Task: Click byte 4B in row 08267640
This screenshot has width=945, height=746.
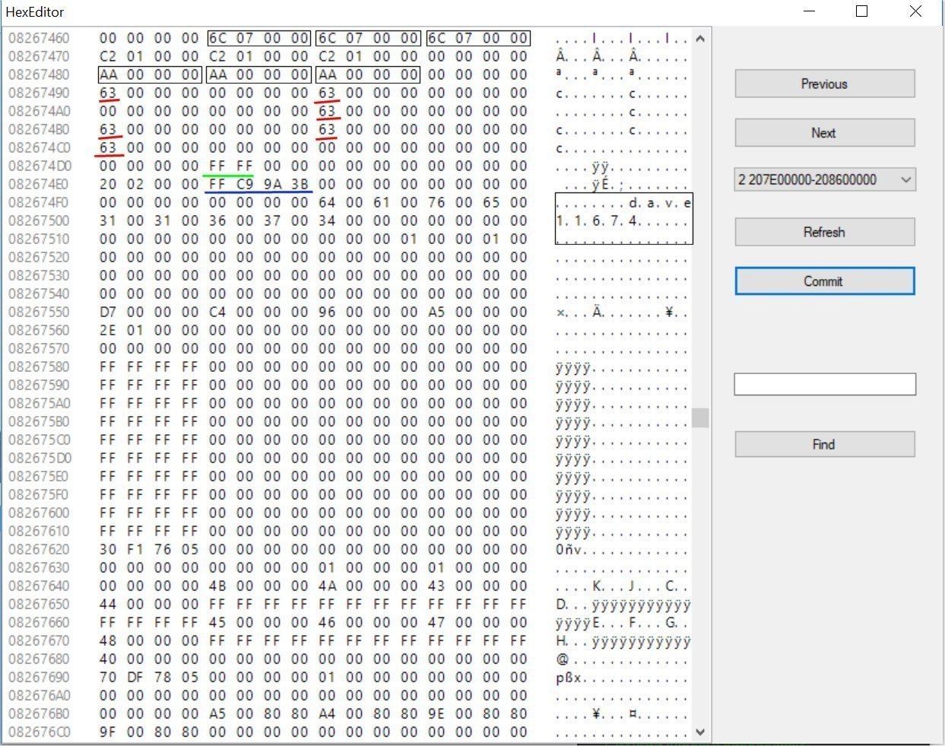Action: coord(217,586)
